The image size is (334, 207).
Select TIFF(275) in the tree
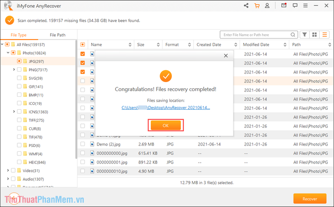(x=36, y=120)
